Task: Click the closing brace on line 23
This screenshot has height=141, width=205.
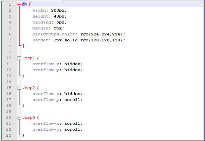Action: coord(23,135)
